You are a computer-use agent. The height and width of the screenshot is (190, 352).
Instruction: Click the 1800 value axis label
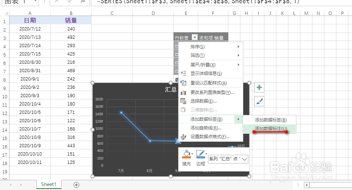[99, 99]
